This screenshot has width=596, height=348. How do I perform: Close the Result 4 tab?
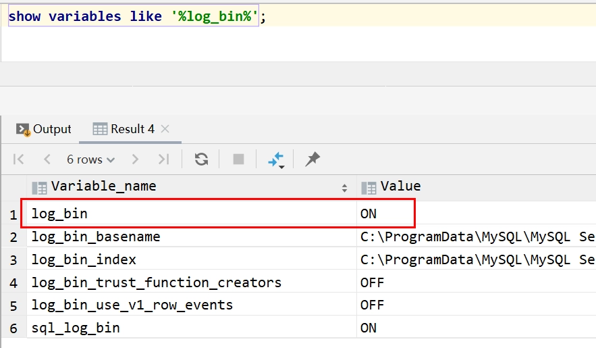click(x=165, y=129)
